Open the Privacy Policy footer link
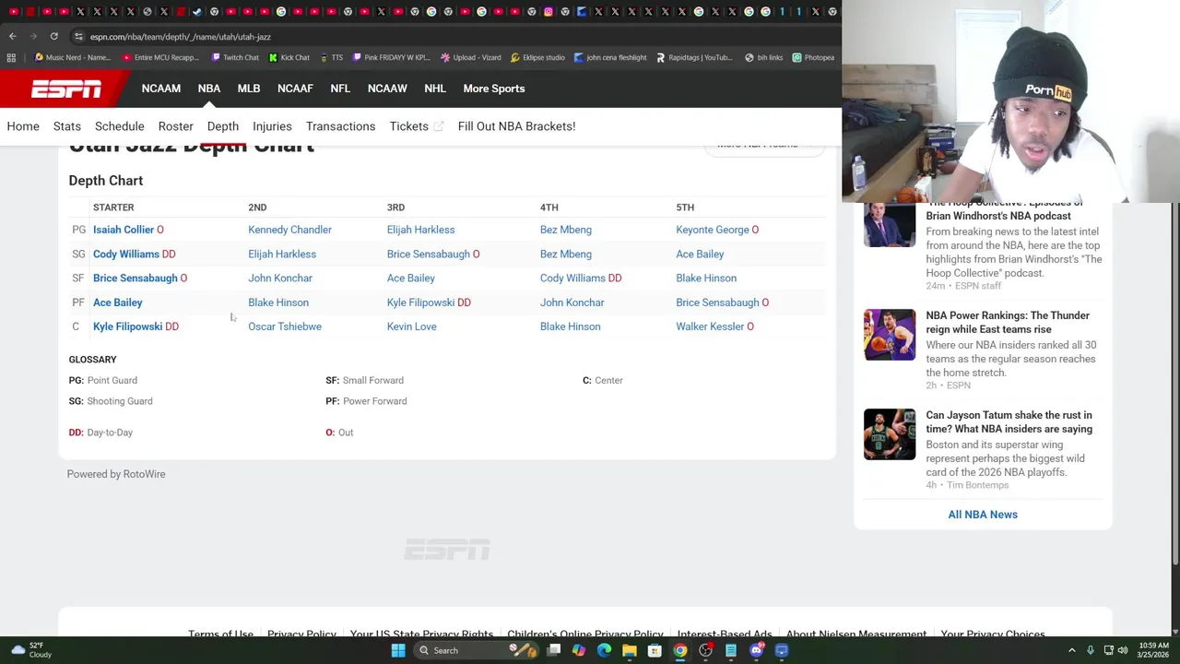The image size is (1180, 664). (x=301, y=634)
